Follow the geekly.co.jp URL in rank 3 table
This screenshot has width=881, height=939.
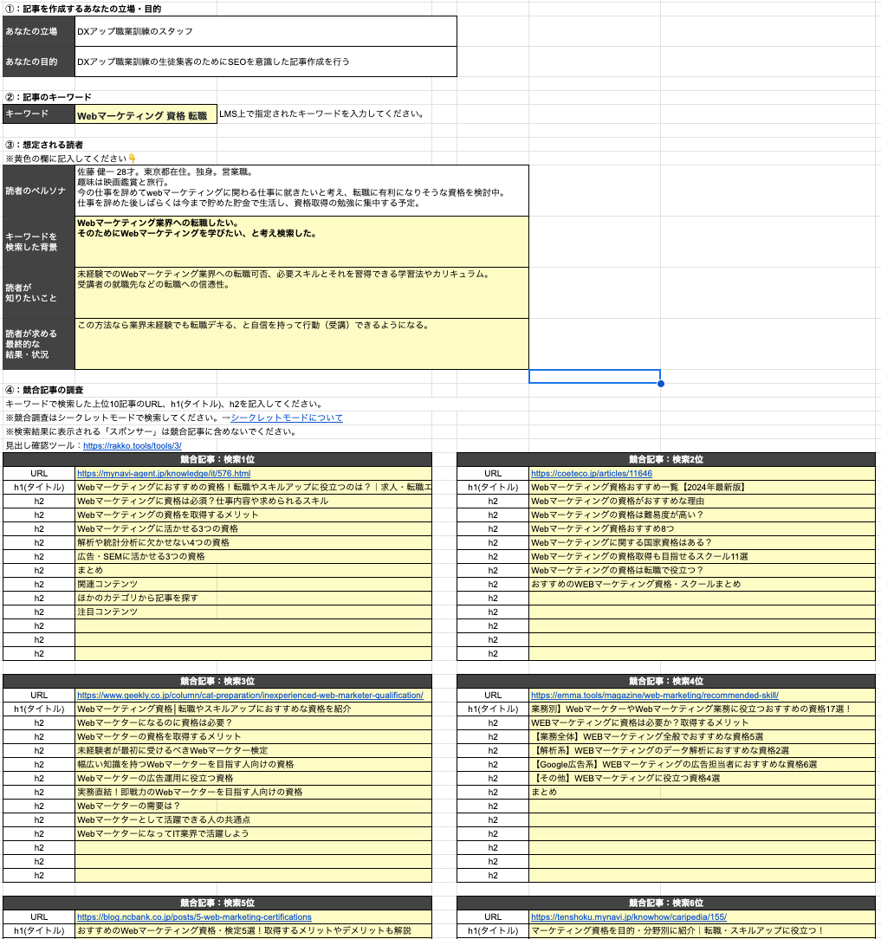point(249,696)
